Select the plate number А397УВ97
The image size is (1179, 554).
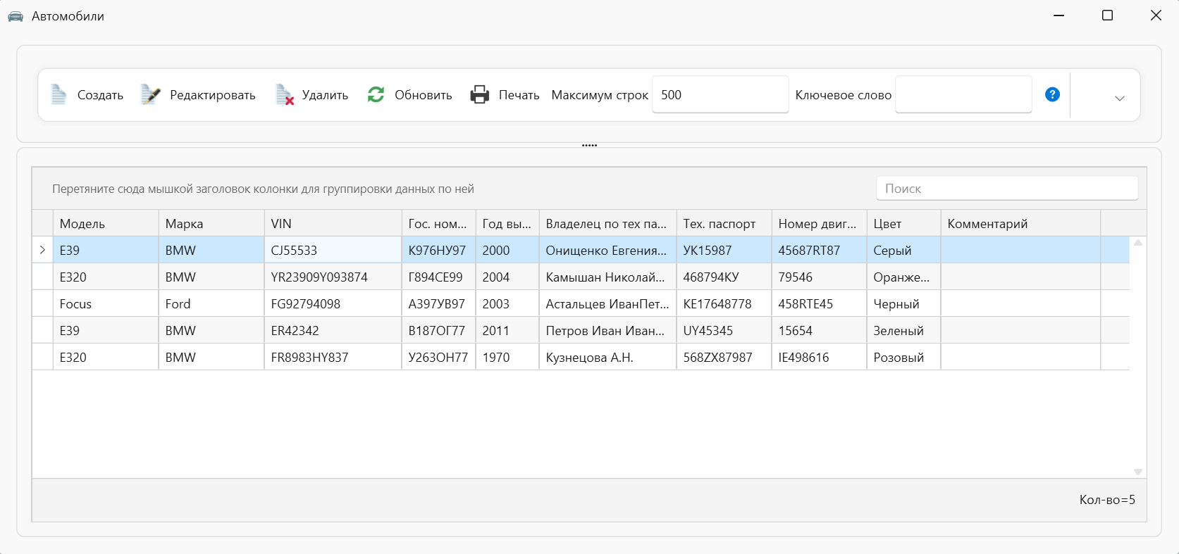coord(439,303)
